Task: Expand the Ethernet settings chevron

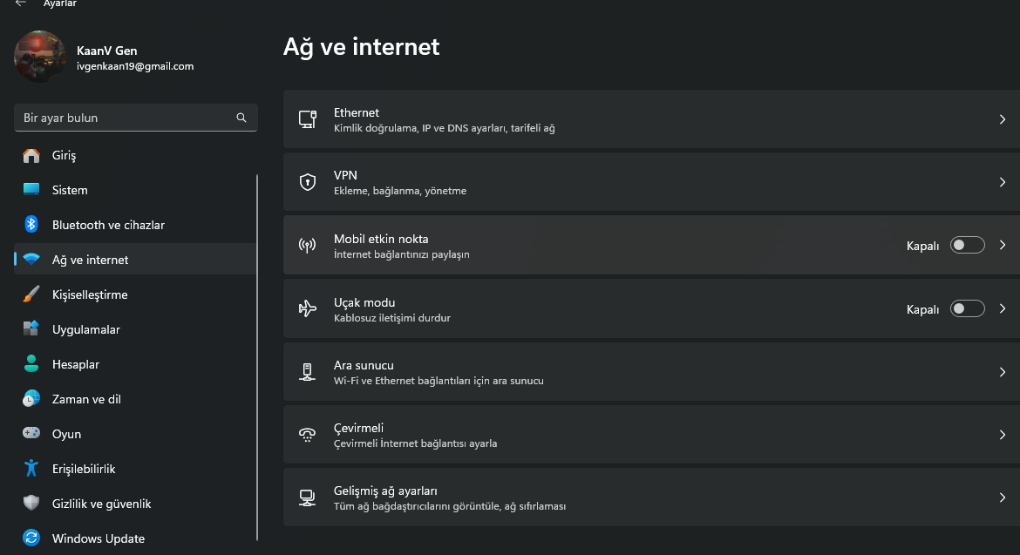Action: [1003, 119]
